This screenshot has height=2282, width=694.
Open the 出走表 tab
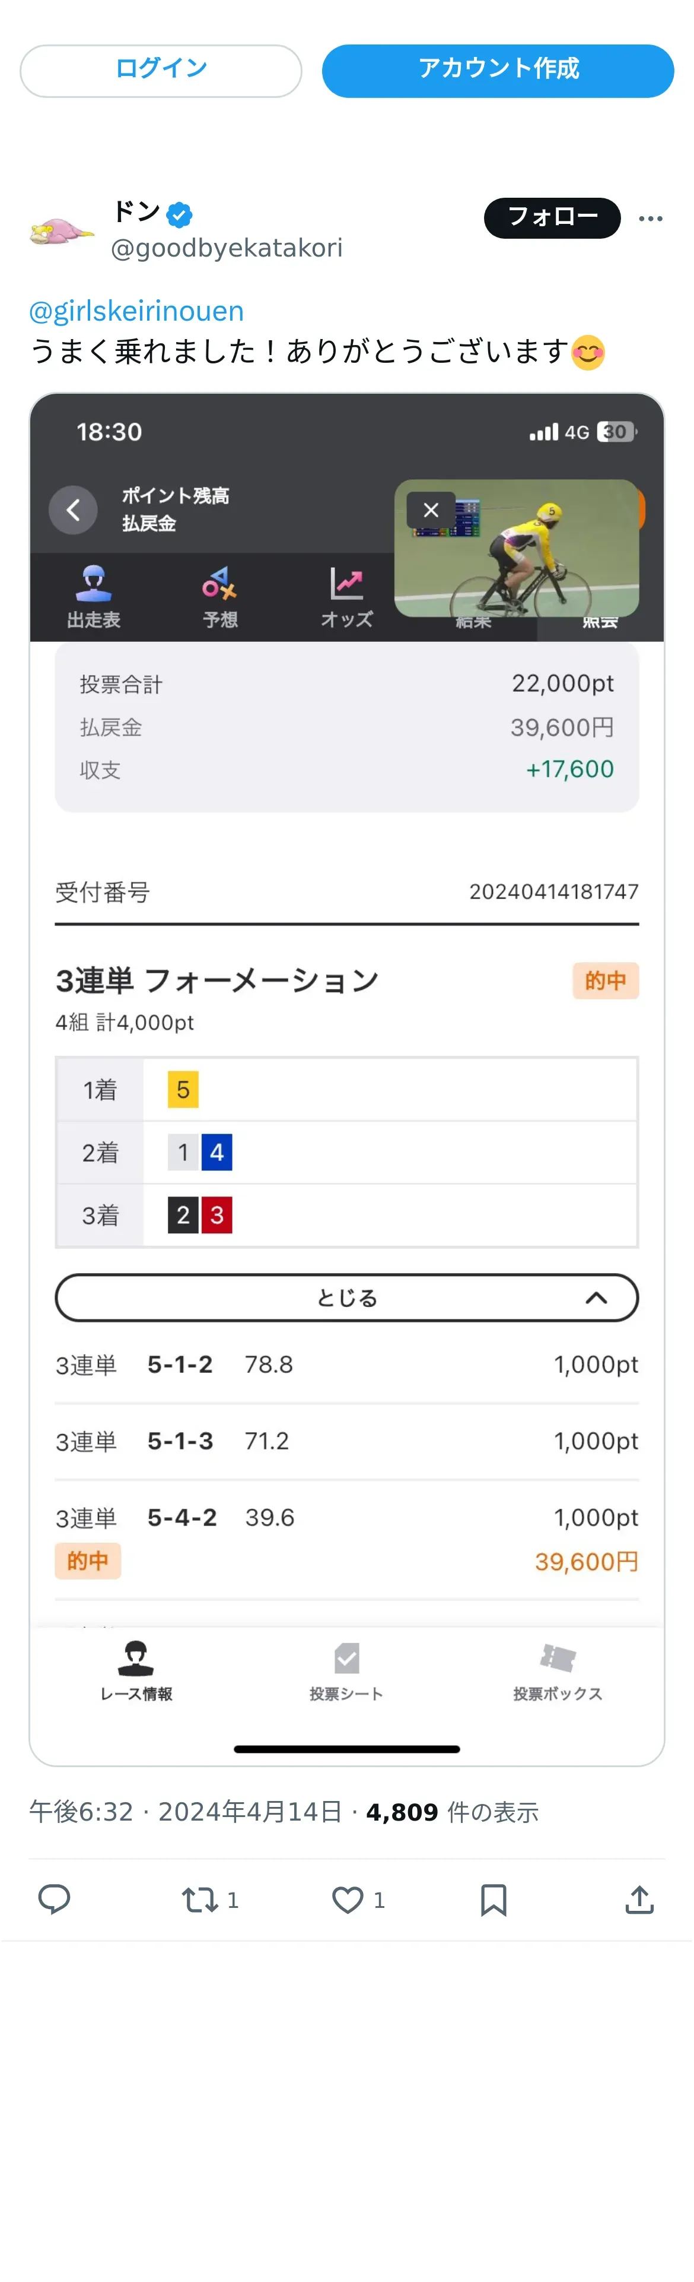[x=94, y=597]
